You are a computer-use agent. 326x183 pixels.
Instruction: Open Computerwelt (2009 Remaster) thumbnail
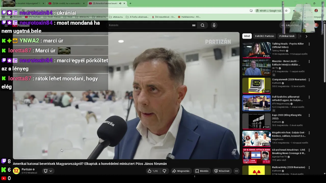tap(256, 85)
